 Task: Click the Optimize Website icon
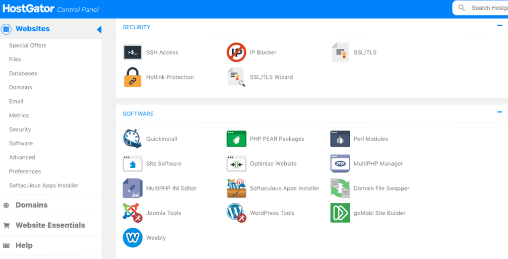click(x=236, y=163)
